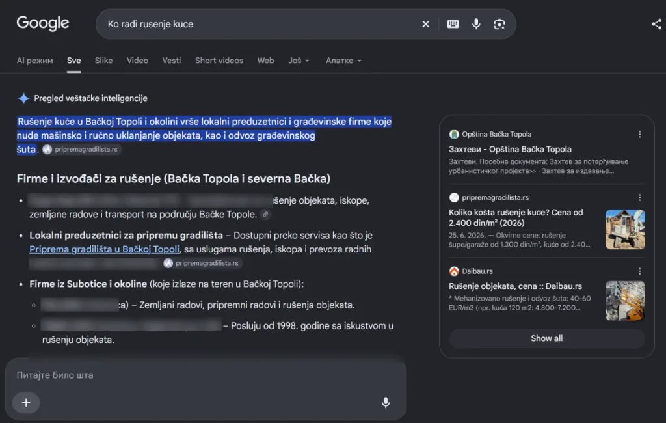Click the demolition thumbnail for Daibau.rs result
666x423 pixels.
(625, 301)
